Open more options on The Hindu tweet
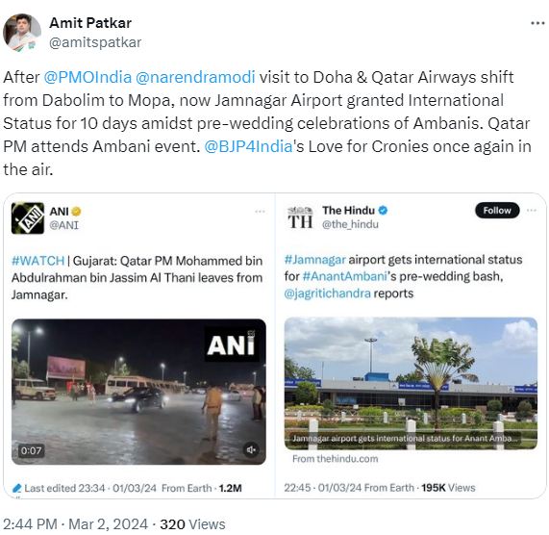 pyautogui.click(x=532, y=210)
